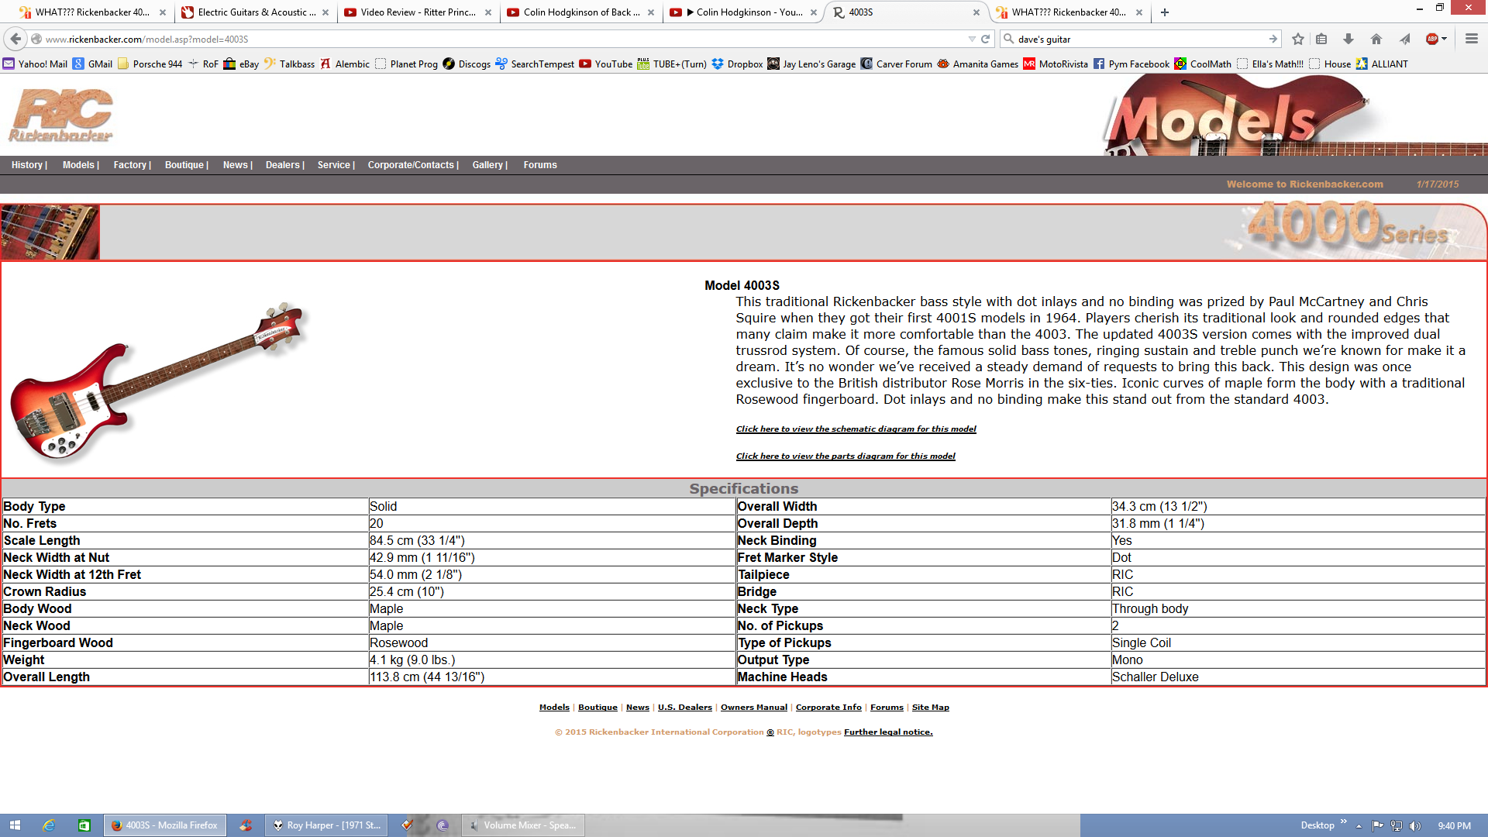Open the bookmarks list icon

coord(1322,39)
